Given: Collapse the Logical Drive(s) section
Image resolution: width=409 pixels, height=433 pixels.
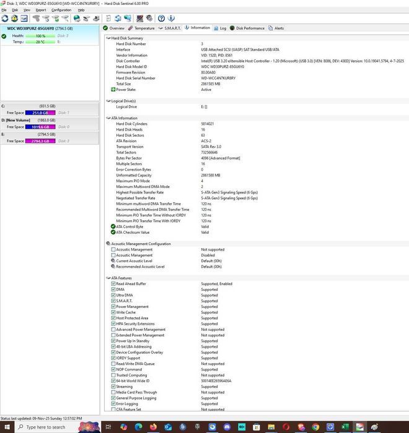Looking at the screenshot, I should (x=108, y=101).
